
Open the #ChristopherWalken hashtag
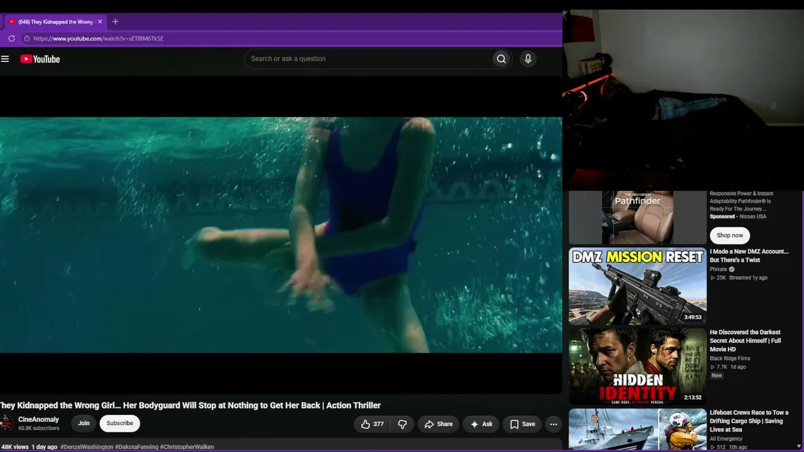click(187, 447)
